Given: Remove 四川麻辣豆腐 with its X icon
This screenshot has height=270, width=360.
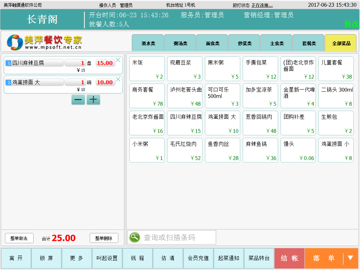Looking at the screenshot, I should 118,60.
